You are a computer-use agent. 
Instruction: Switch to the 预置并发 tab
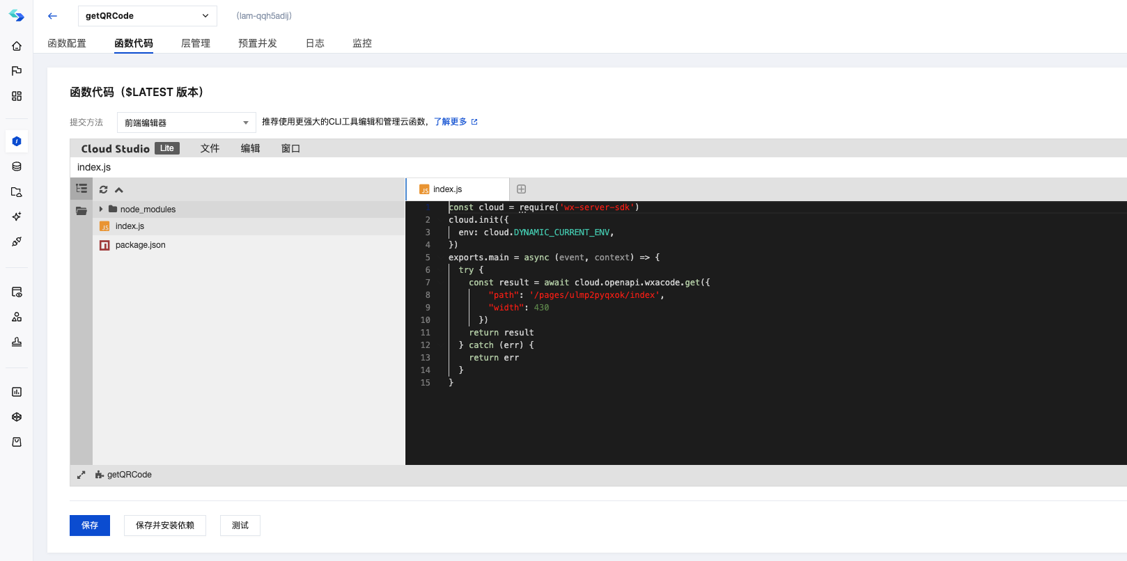pos(258,43)
